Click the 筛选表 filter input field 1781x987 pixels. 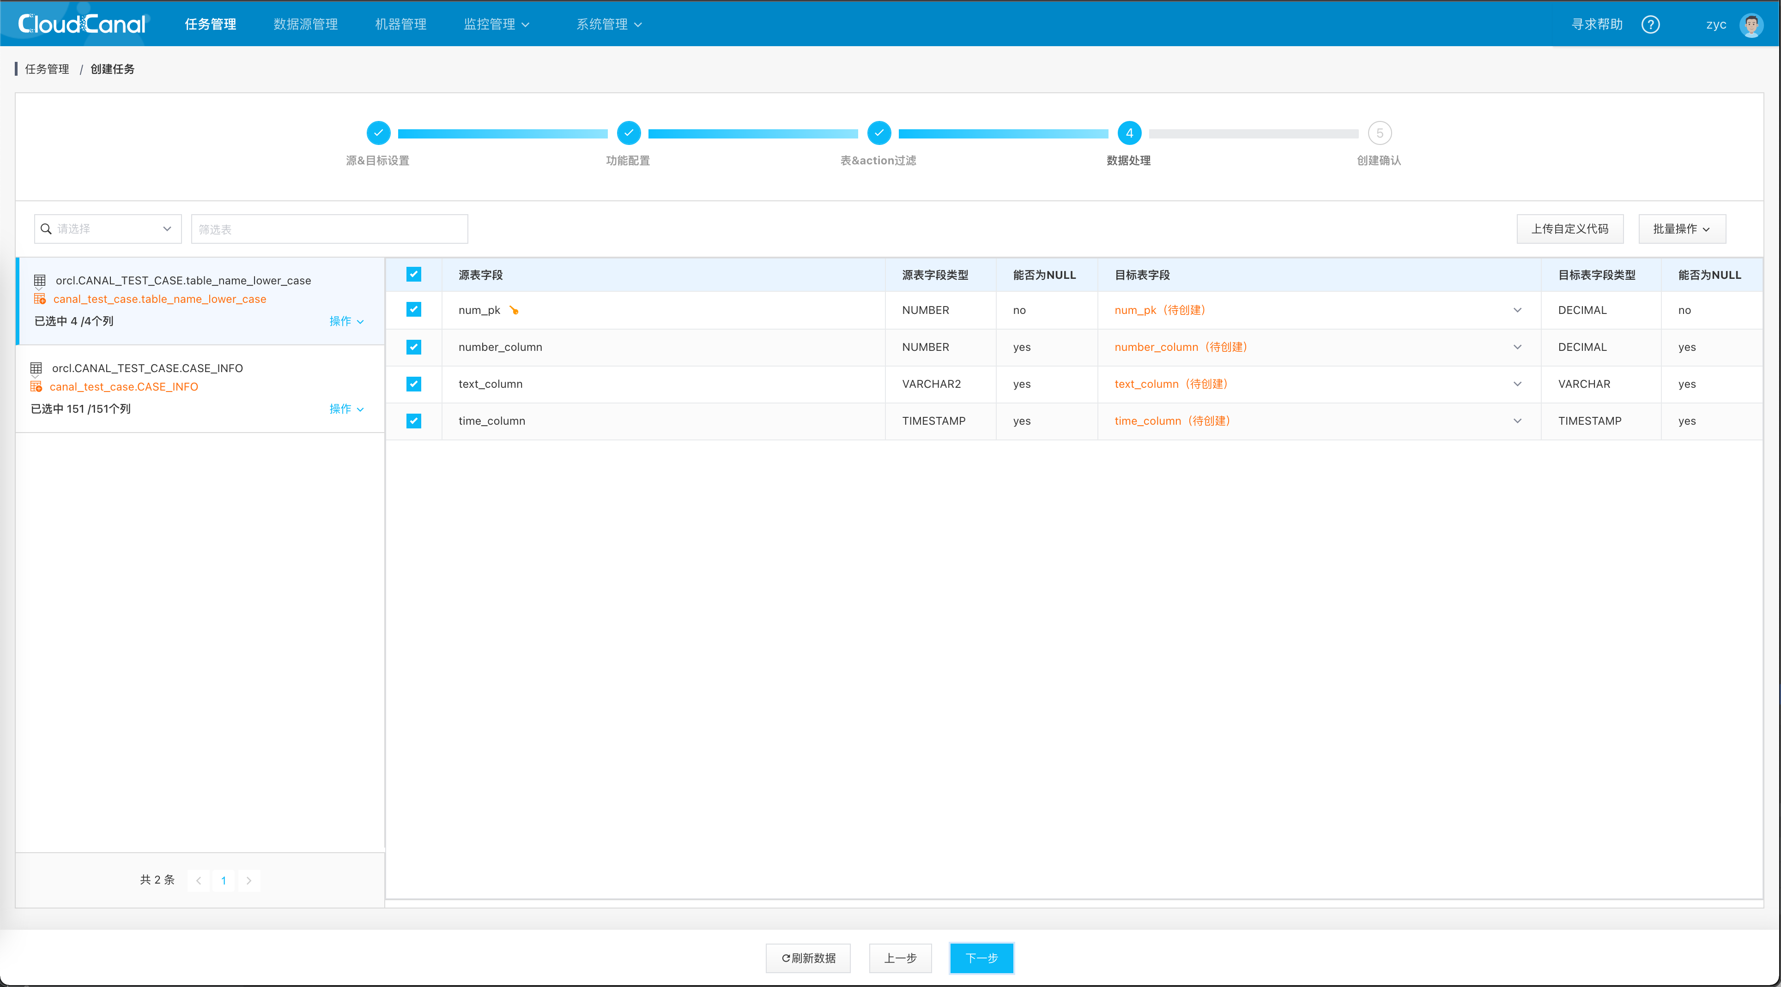coord(329,229)
